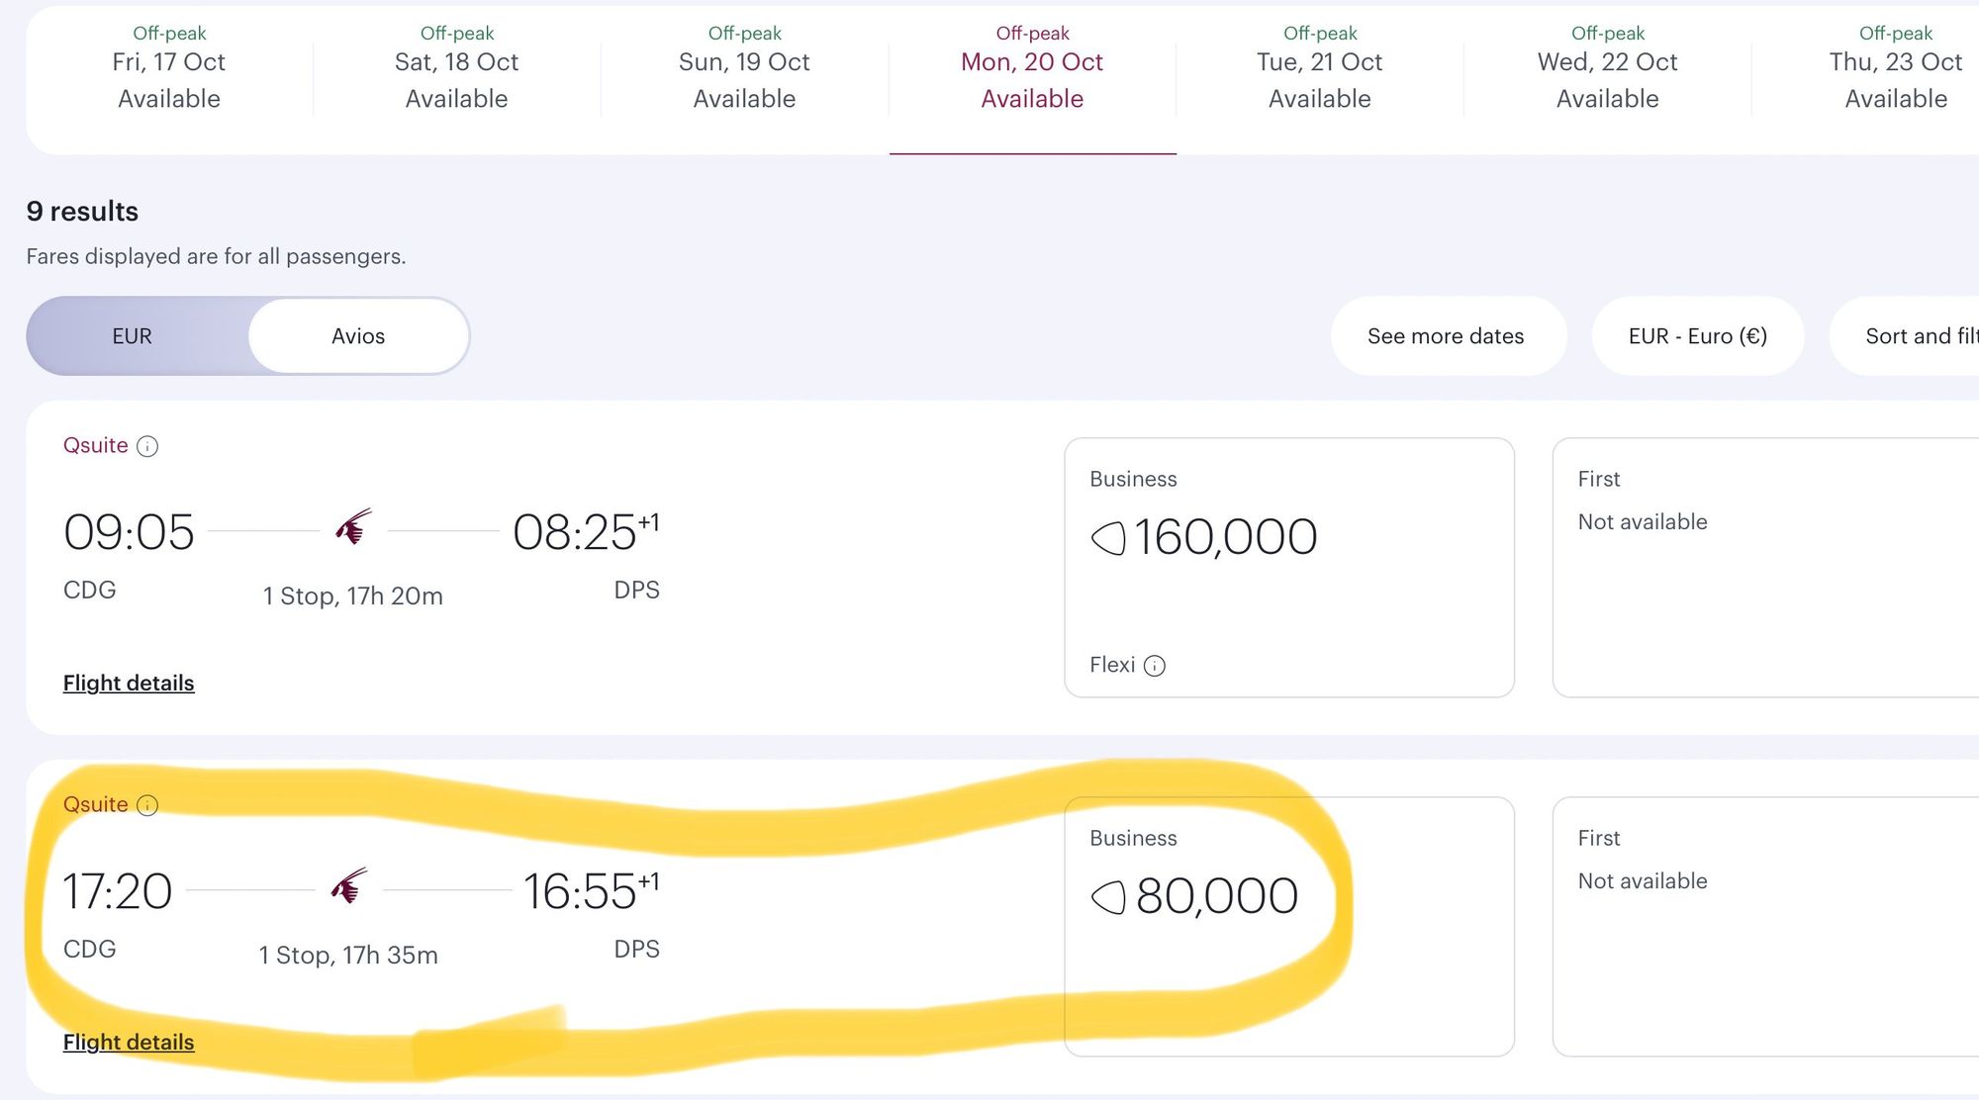Click info icon beside first Qsuite label

point(147,446)
